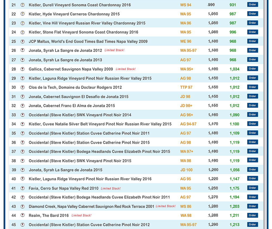
Task: Click the wine icon beside Diamond Creek Red Rock Terrace
Action: coord(22,206)
